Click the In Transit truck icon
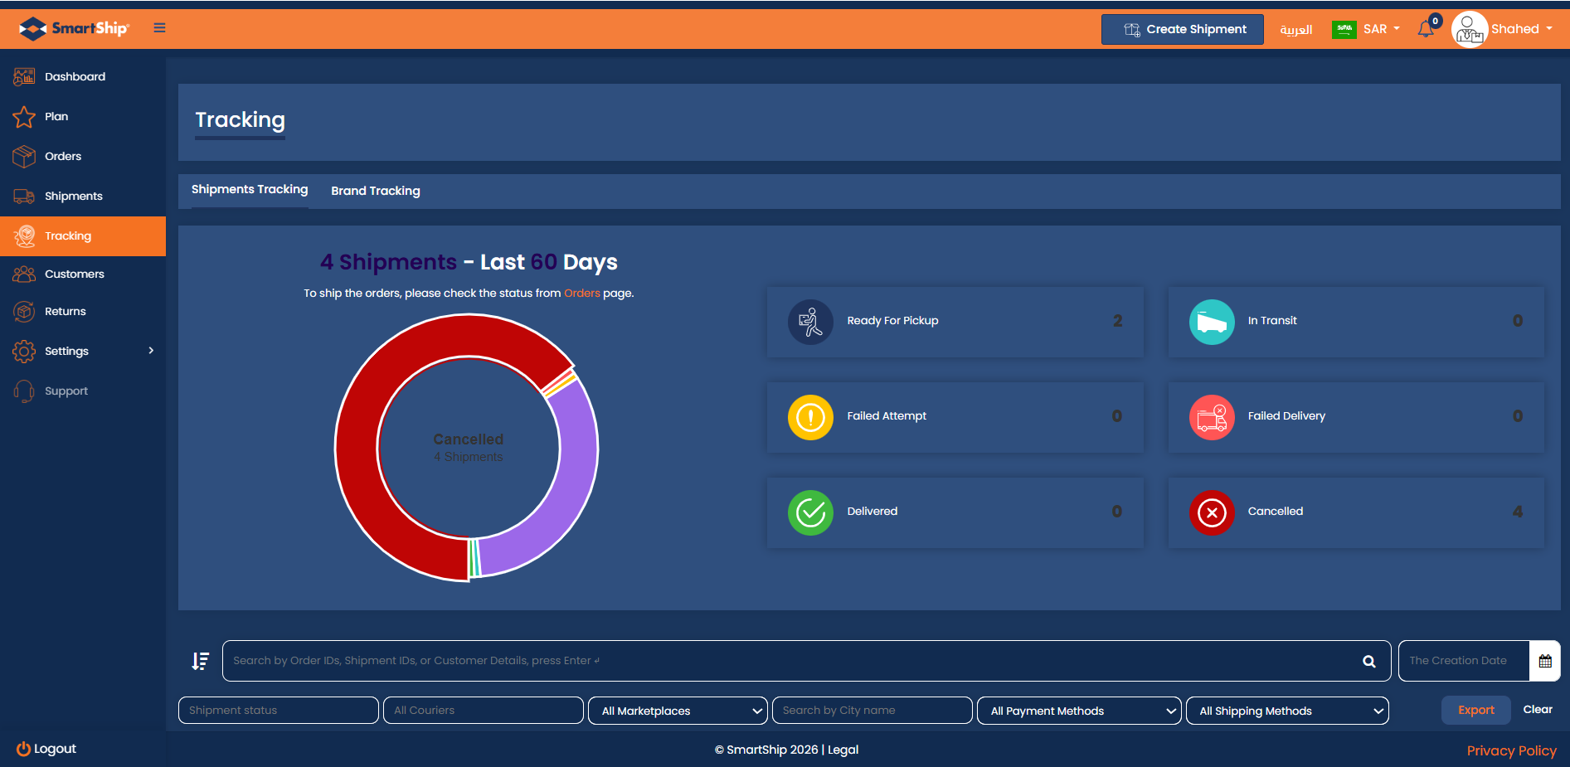Screen dimensions: 1570x767 (x=1211, y=322)
